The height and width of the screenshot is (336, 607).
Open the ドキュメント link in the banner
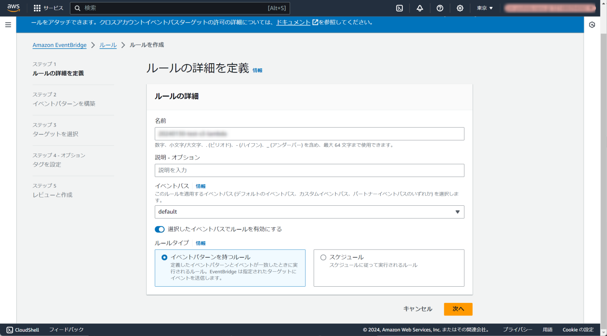(x=293, y=22)
